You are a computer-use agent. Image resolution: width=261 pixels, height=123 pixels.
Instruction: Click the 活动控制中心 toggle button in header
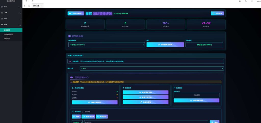[76, 13]
